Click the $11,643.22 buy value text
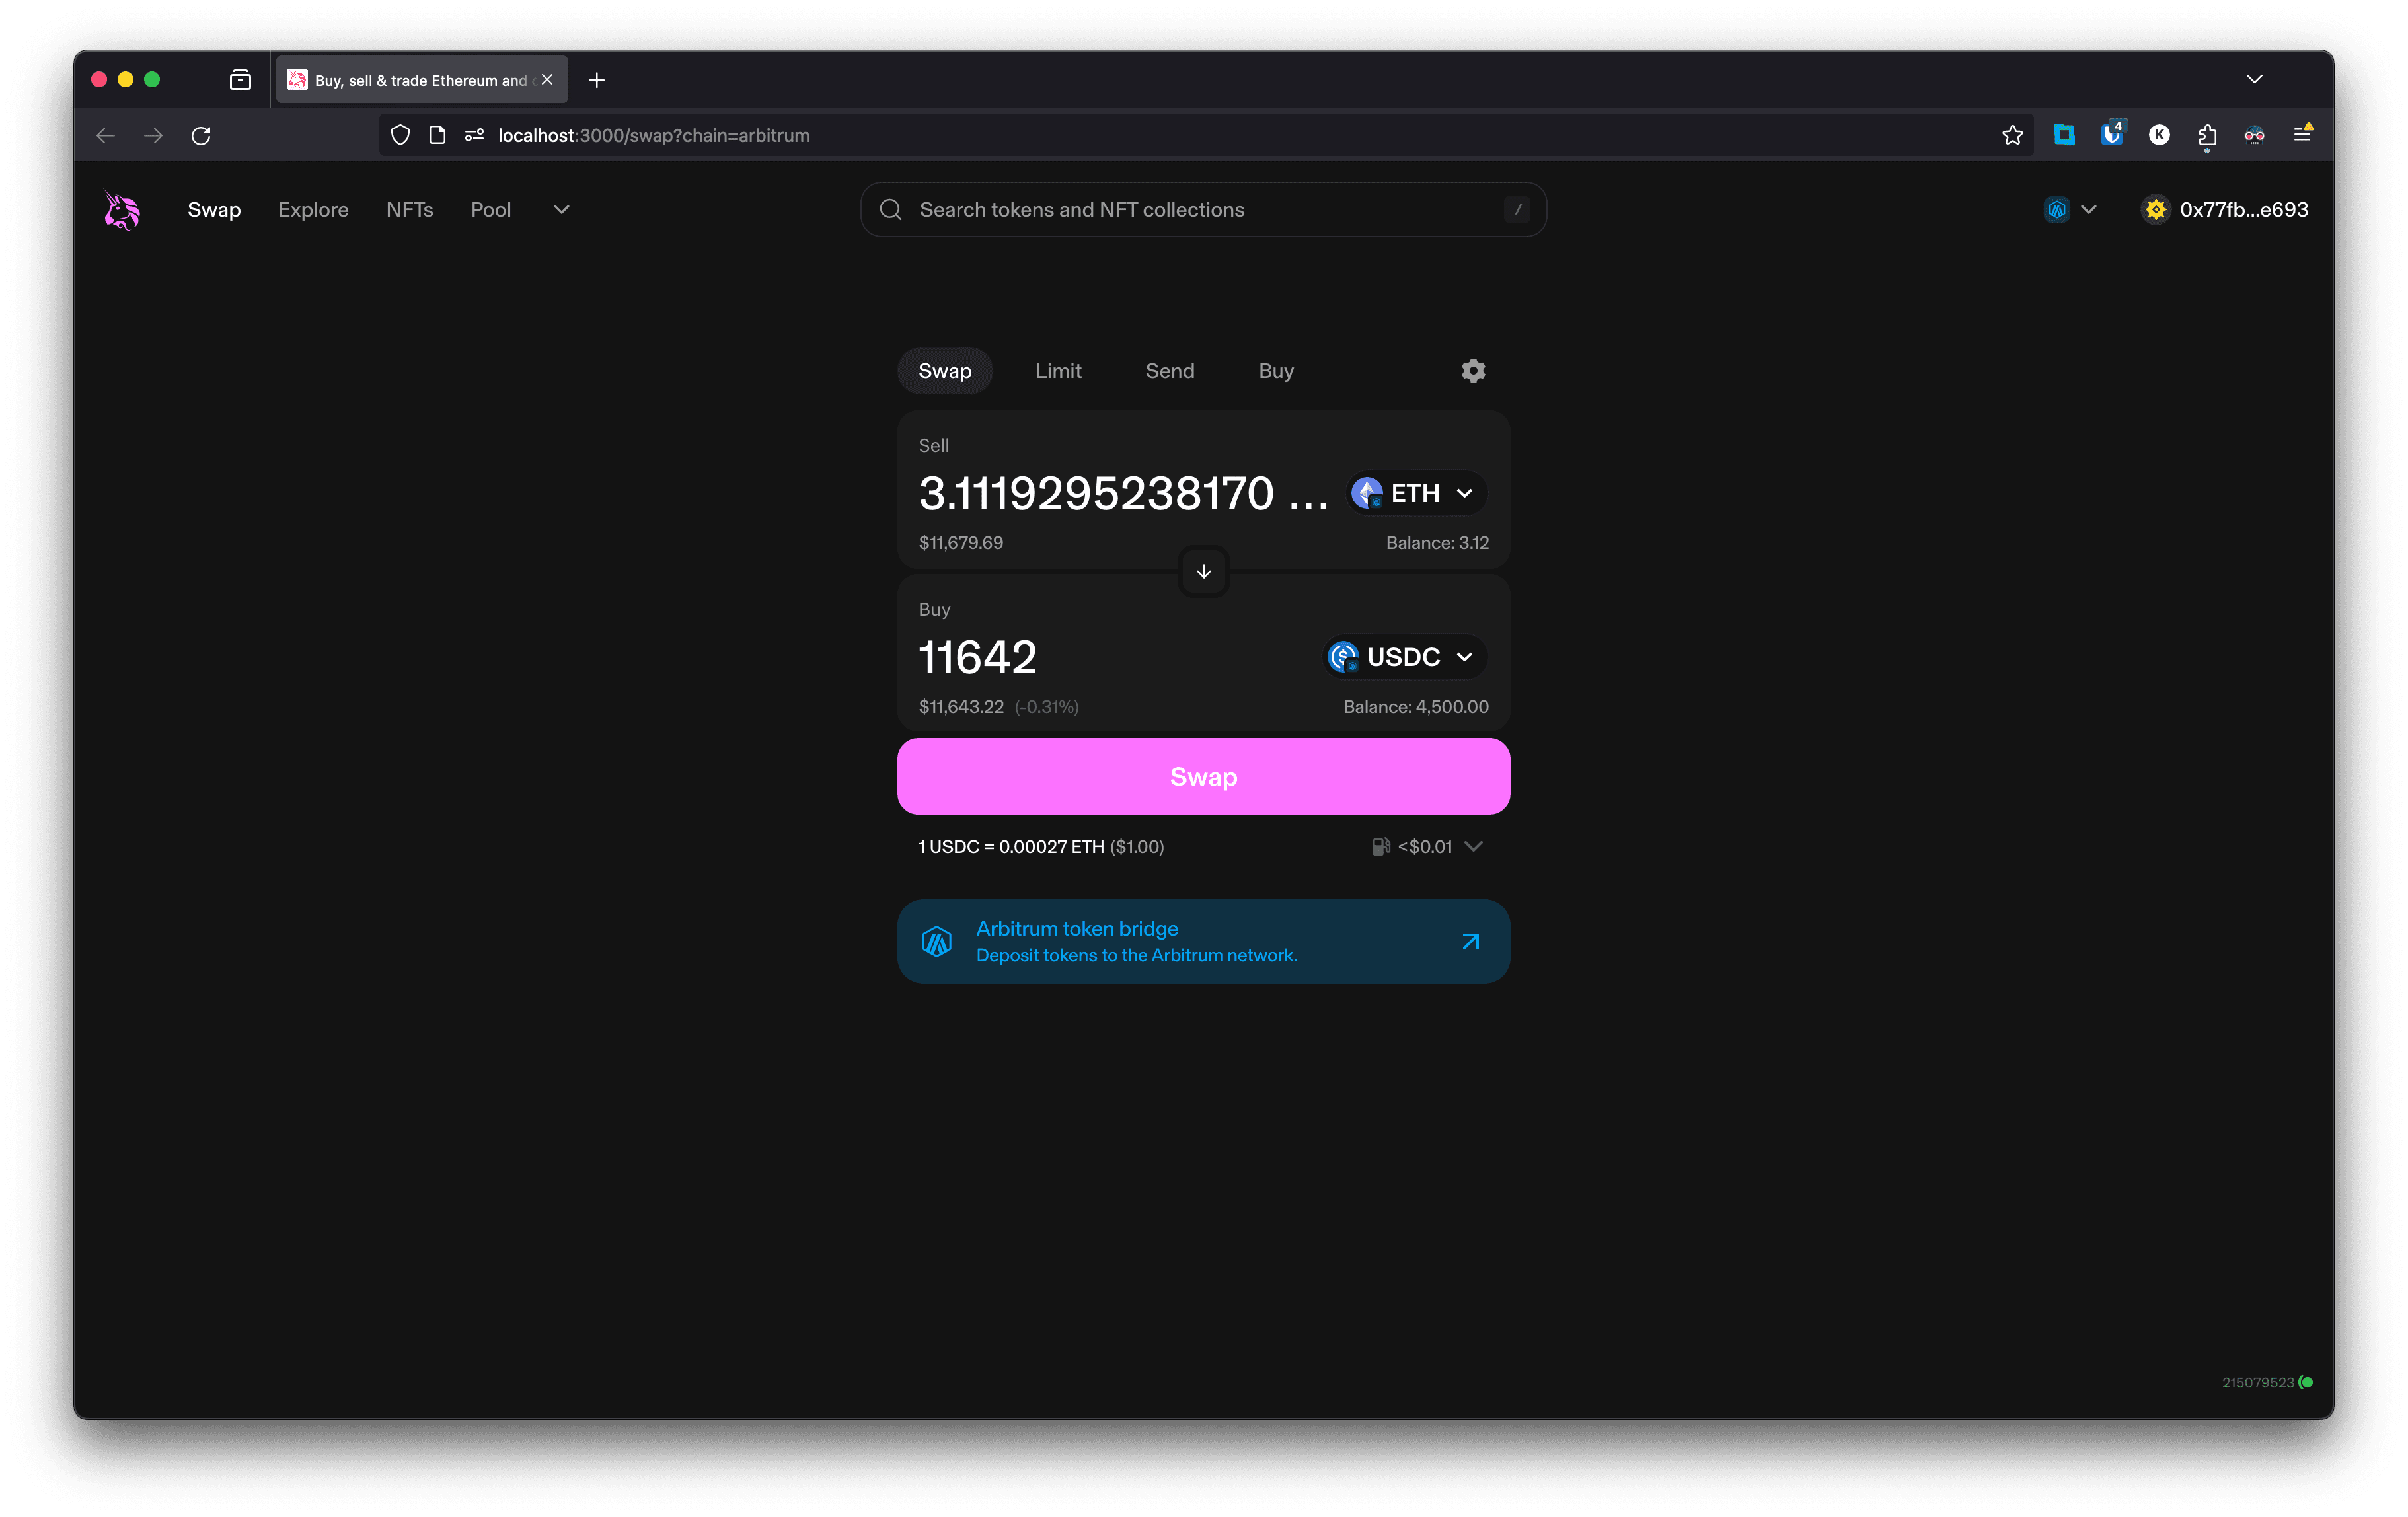 pos(961,707)
